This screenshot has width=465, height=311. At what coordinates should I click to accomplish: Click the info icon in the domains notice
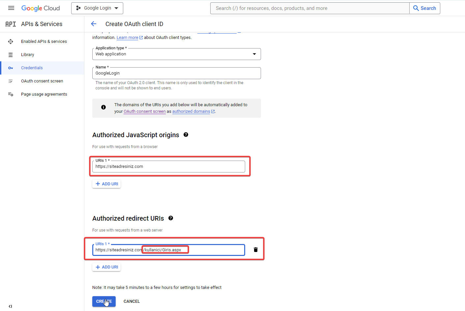[103, 107]
